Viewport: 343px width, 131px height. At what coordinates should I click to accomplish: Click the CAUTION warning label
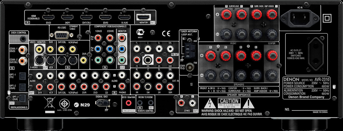[229, 103]
